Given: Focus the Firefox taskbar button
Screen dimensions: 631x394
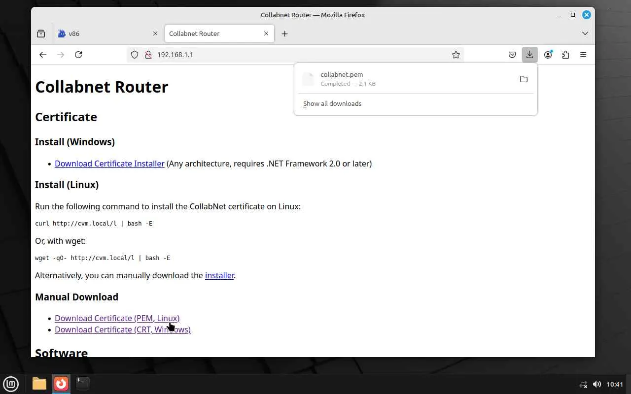Looking at the screenshot, I should click(x=61, y=384).
